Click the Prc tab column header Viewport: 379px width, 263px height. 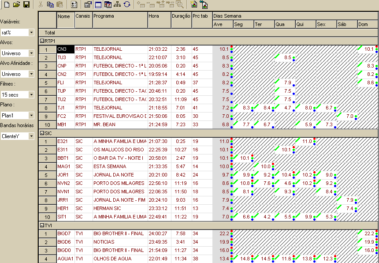(x=202, y=20)
